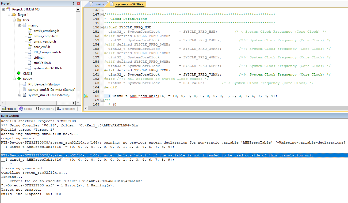Switch to the main.c editor tab
348x203 pixels.
tap(98, 4)
